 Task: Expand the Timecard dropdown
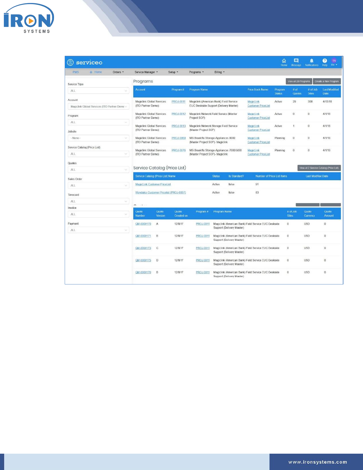coord(99,201)
